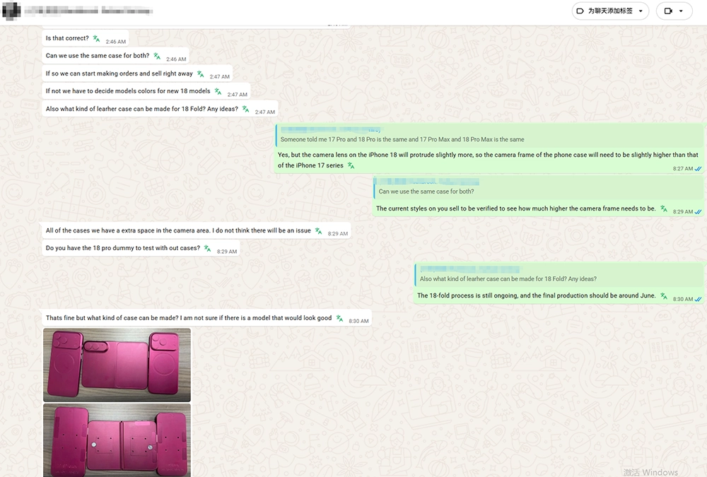707x477 pixels.
Task: Expand the video call options arrow
Action: (681, 11)
